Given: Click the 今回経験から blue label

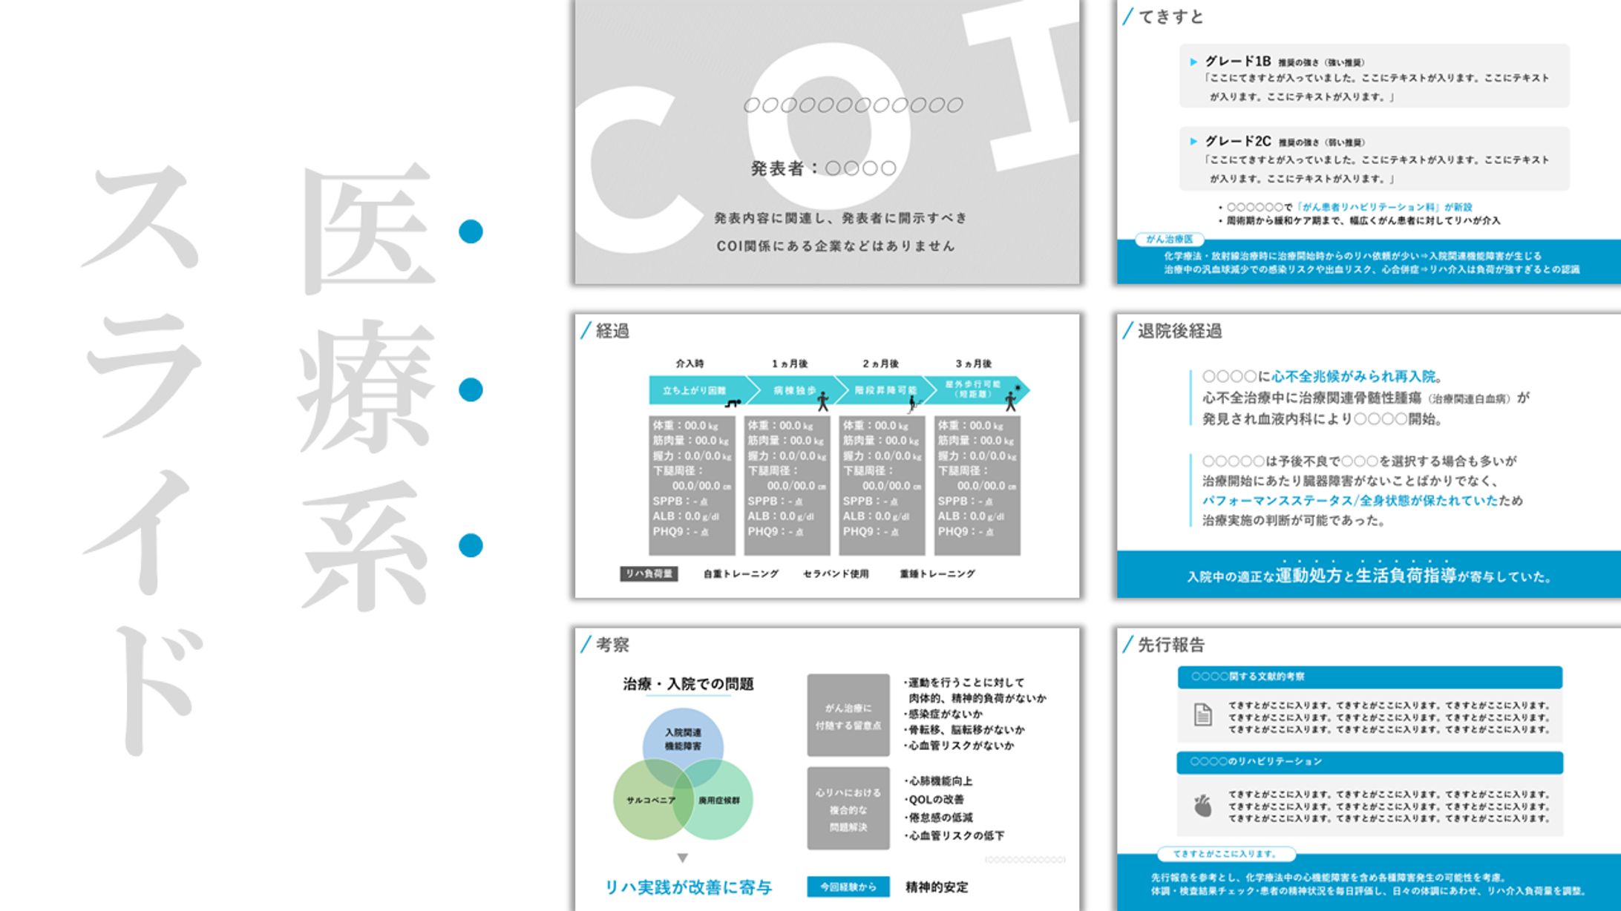Looking at the screenshot, I should click(848, 887).
